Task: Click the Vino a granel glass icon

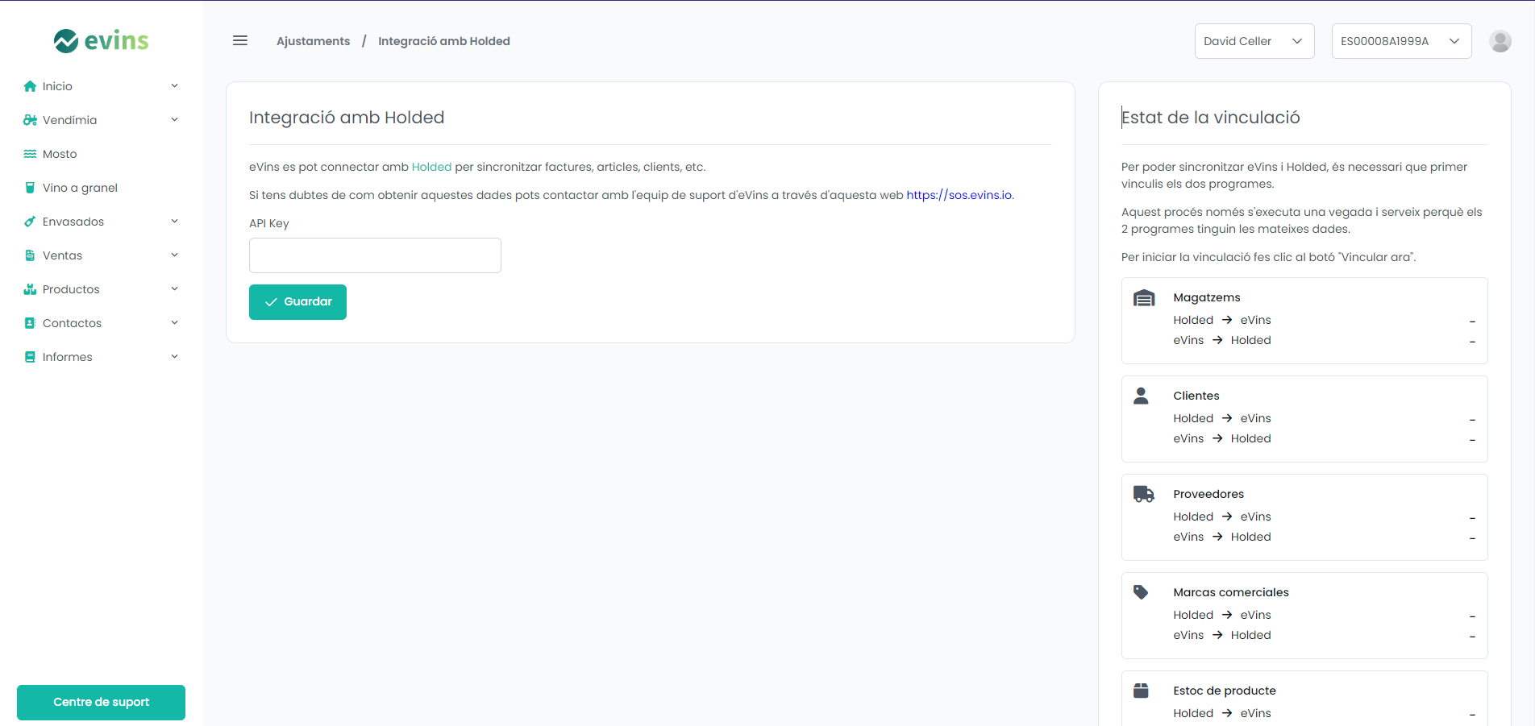Action: [x=30, y=188]
